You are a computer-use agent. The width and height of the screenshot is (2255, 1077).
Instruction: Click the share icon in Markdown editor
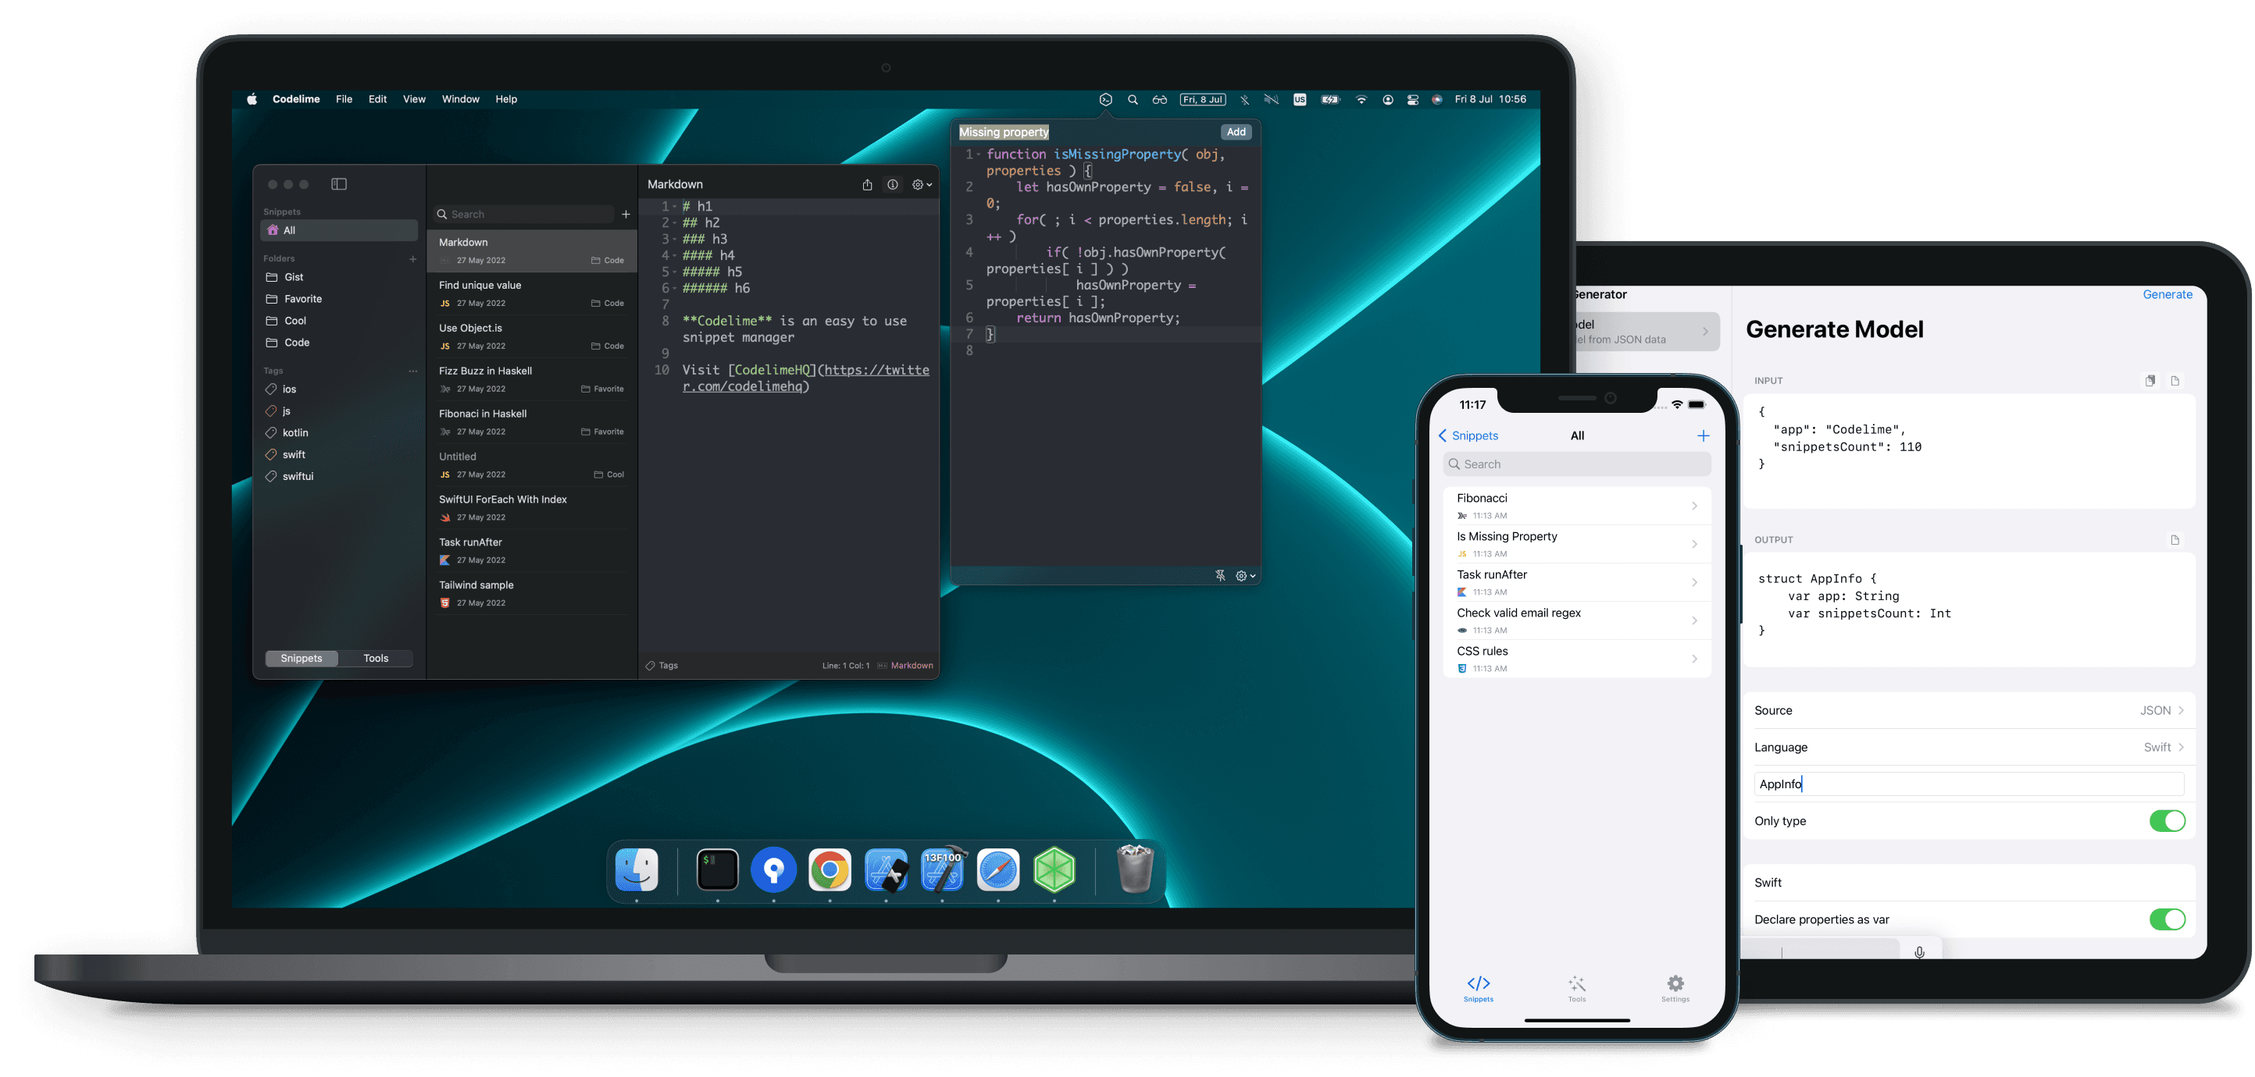867,185
